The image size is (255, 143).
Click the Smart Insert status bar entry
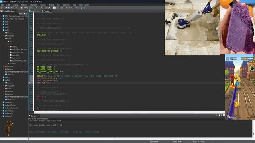click(177, 141)
